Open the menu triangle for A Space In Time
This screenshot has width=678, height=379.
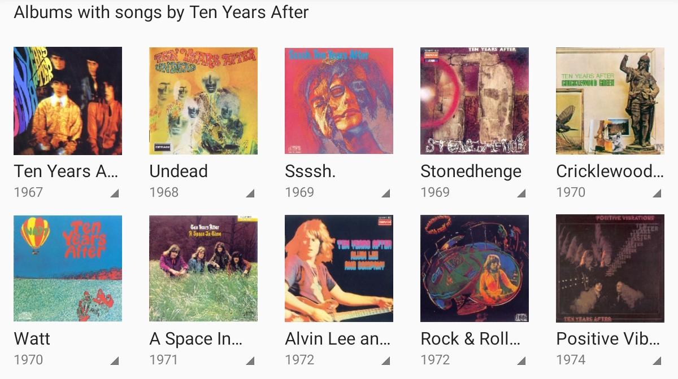(250, 361)
